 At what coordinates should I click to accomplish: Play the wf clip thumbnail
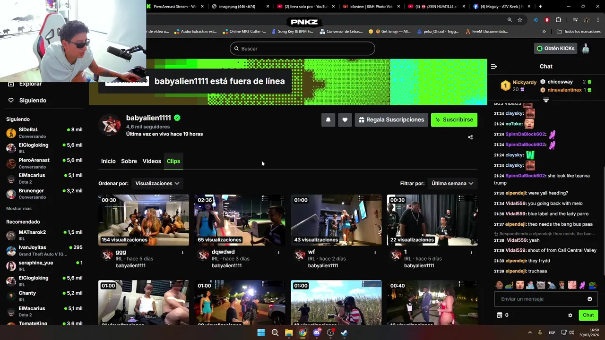click(x=336, y=220)
